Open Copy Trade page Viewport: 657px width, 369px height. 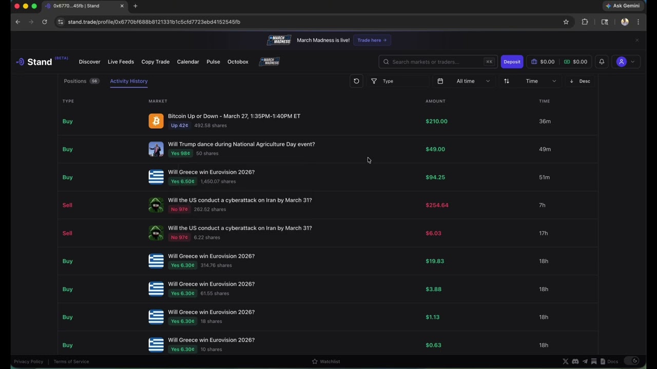click(x=156, y=61)
